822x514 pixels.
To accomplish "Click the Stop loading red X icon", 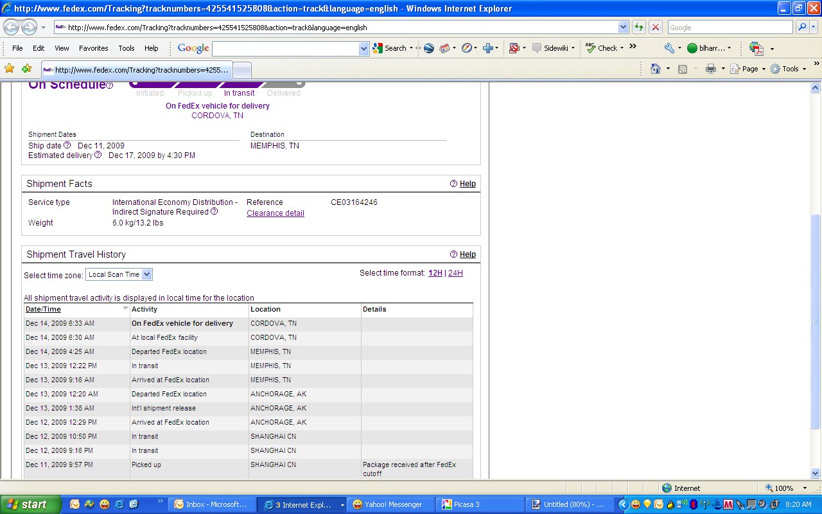I will point(655,27).
